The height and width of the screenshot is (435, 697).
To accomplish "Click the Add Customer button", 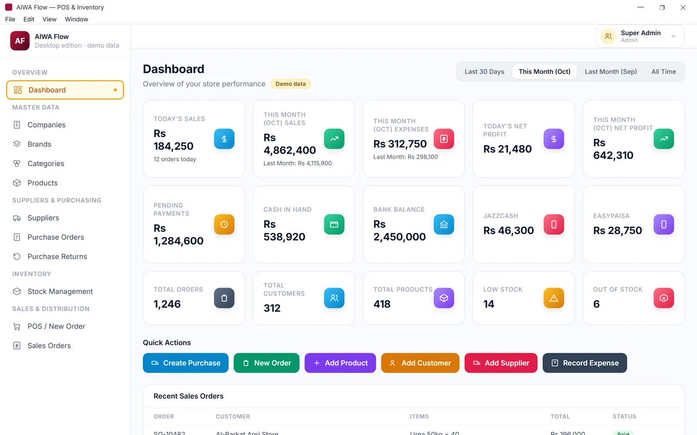I will pos(420,363).
